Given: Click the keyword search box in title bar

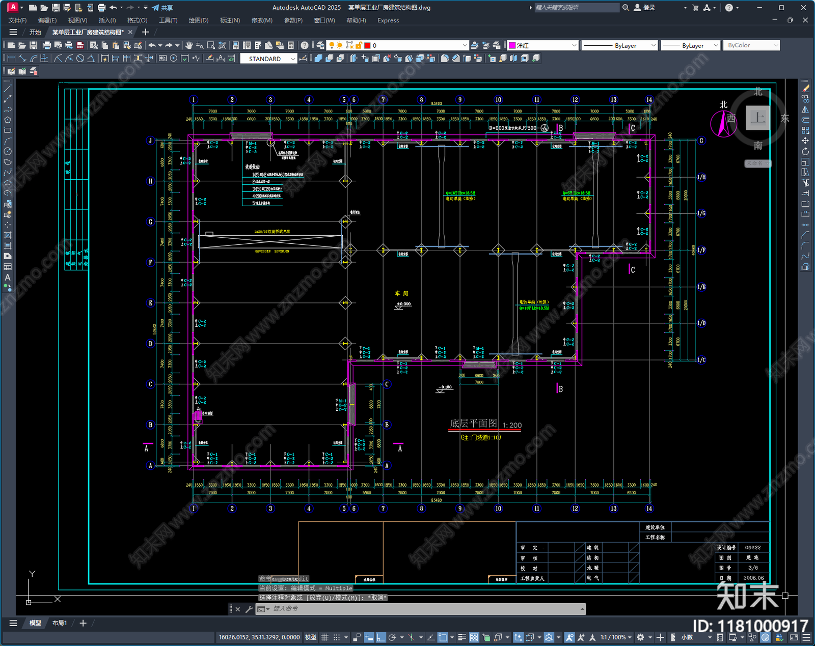Looking at the screenshot, I should [x=577, y=8].
